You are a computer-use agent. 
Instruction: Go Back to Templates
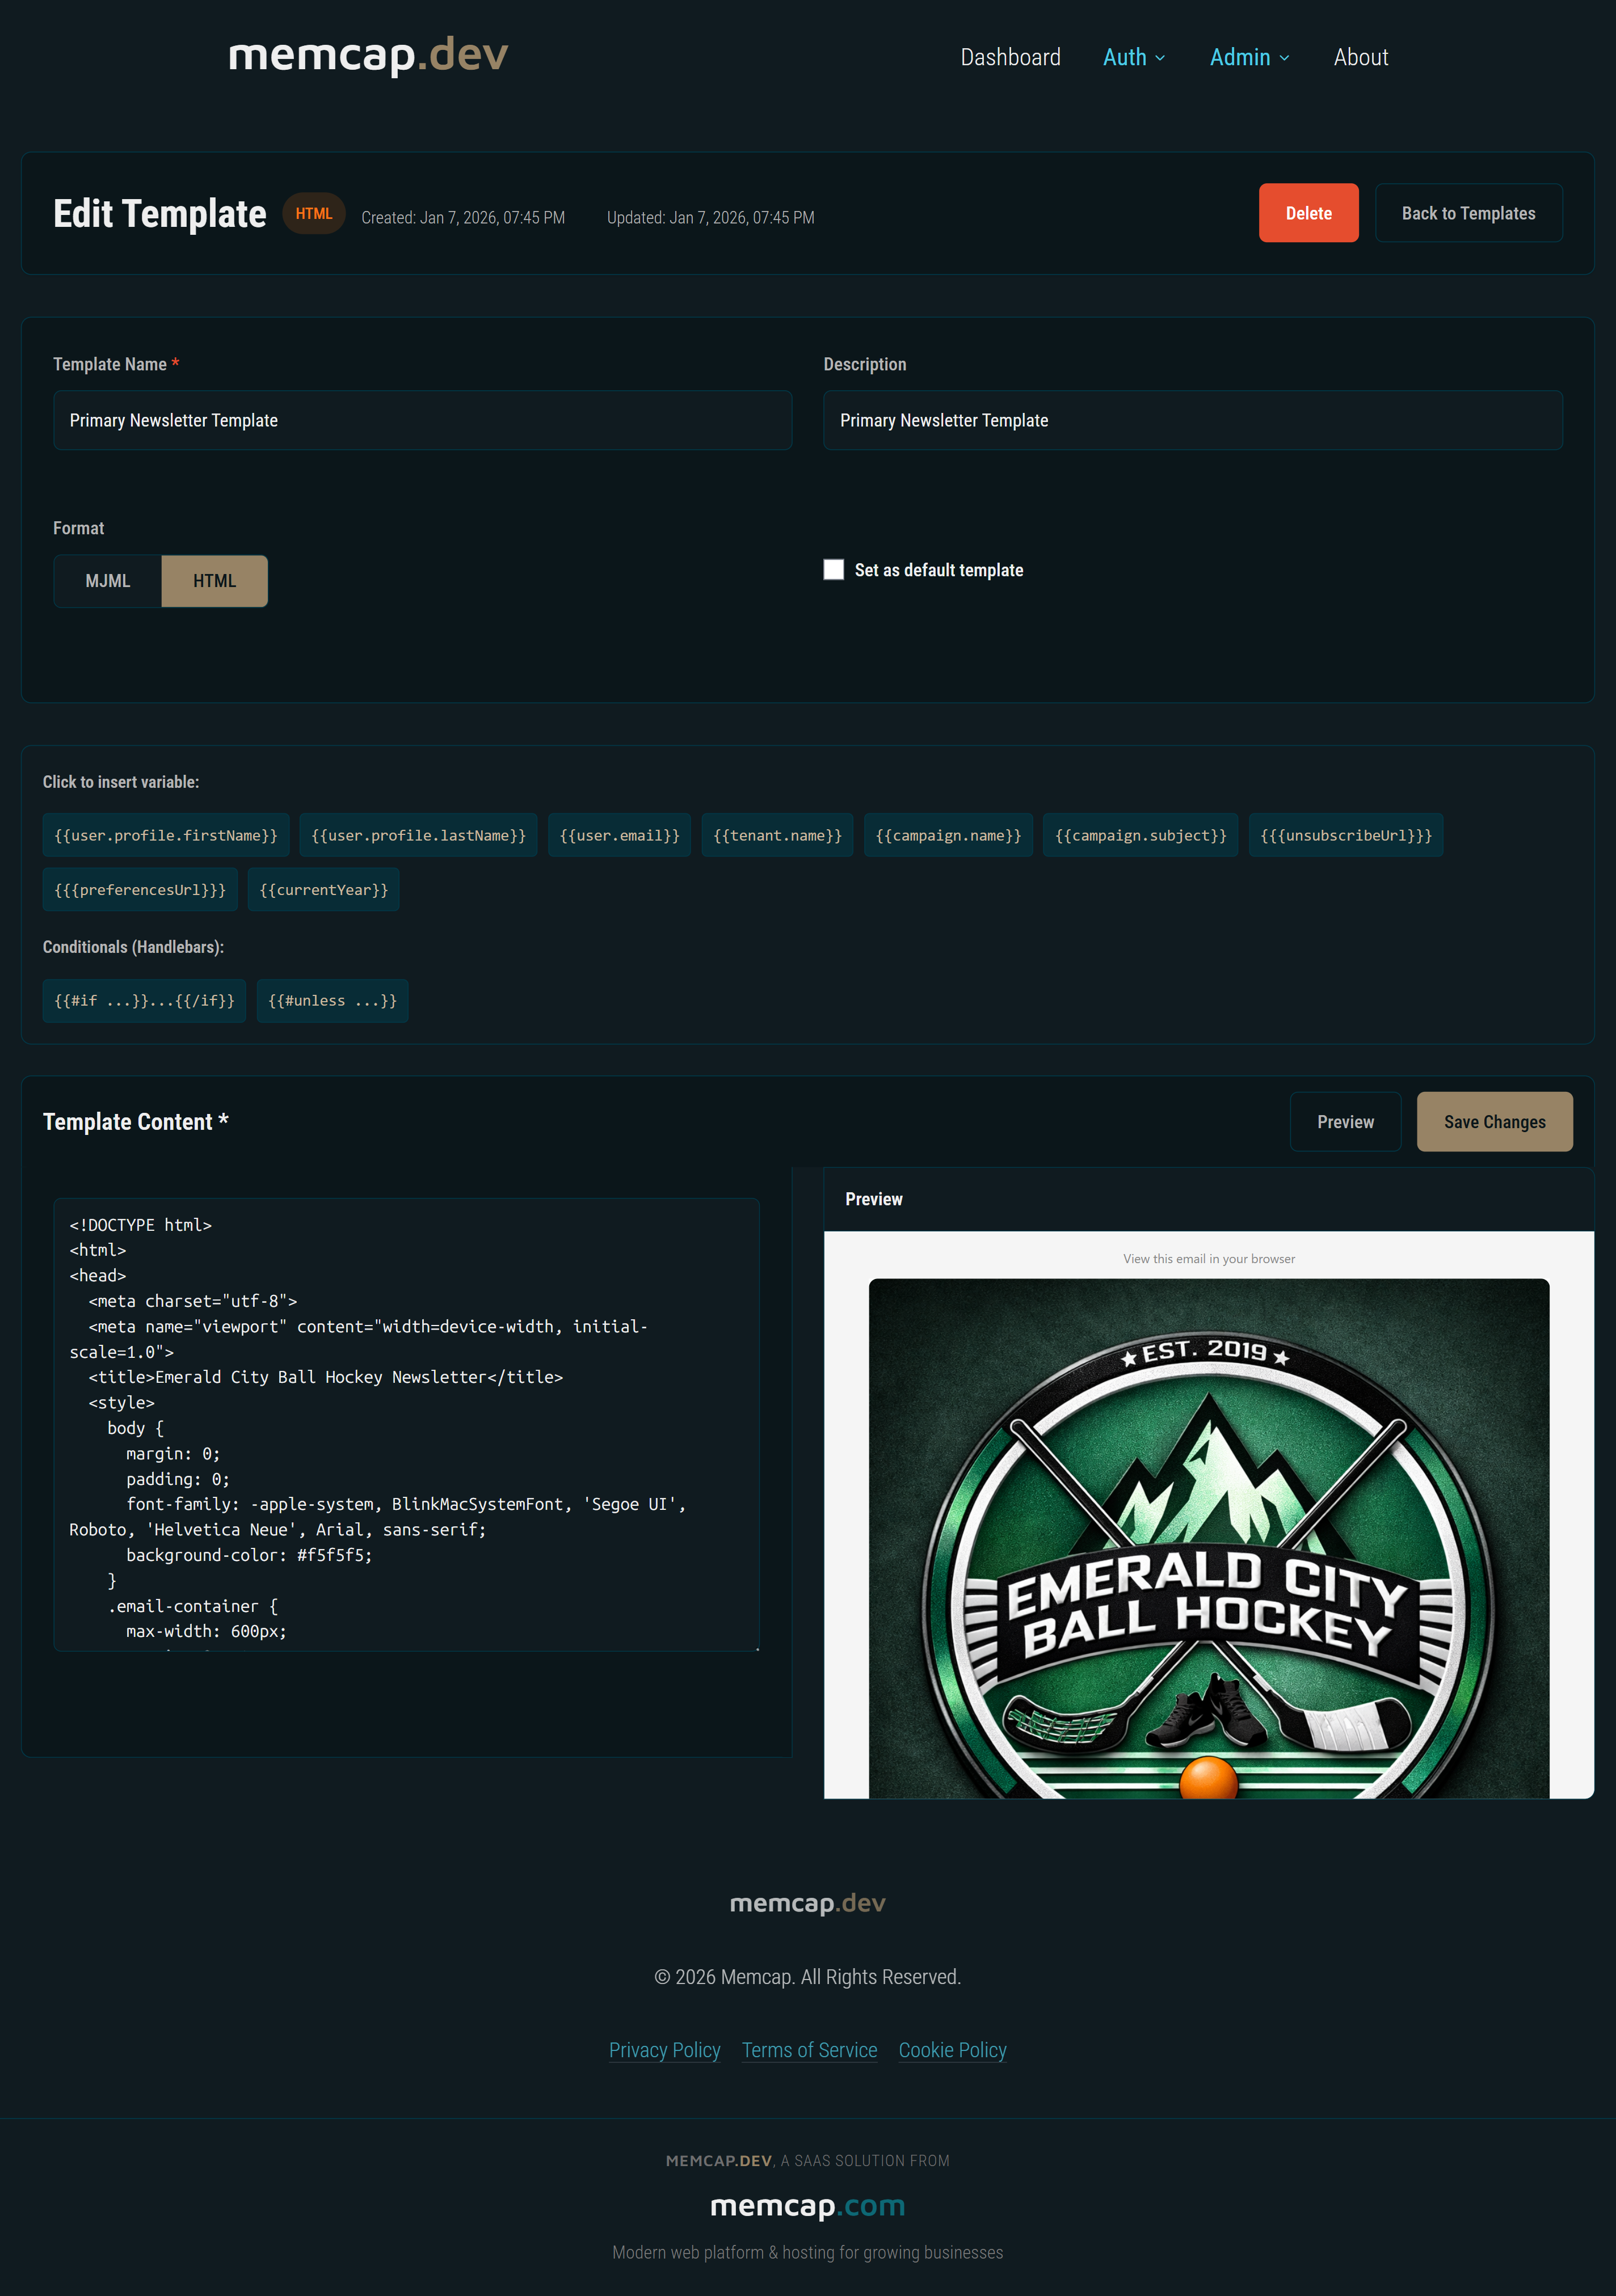[x=1468, y=213]
